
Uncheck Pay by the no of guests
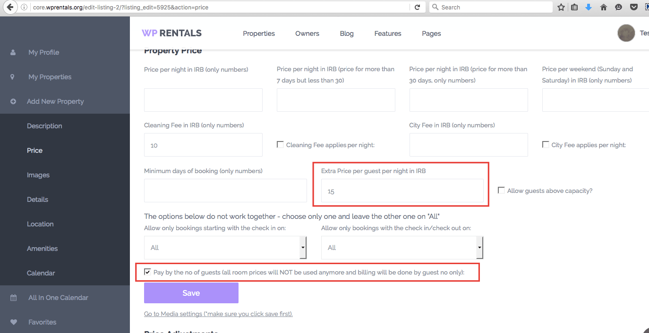[147, 271]
